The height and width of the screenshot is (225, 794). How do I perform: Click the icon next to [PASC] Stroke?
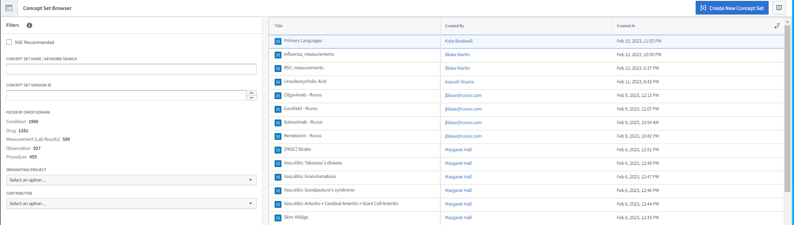(278, 150)
